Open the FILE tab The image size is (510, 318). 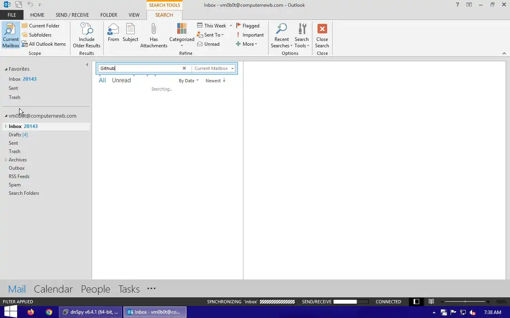coord(12,15)
